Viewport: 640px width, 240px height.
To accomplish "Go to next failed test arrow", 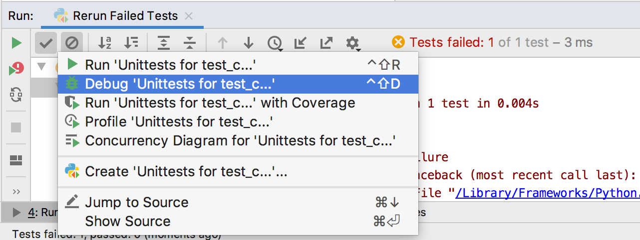I will [249, 43].
